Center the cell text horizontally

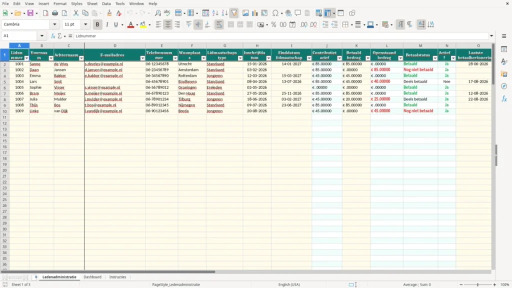[x=168, y=24]
